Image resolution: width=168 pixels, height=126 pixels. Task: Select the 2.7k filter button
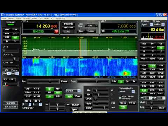click(161, 86)
